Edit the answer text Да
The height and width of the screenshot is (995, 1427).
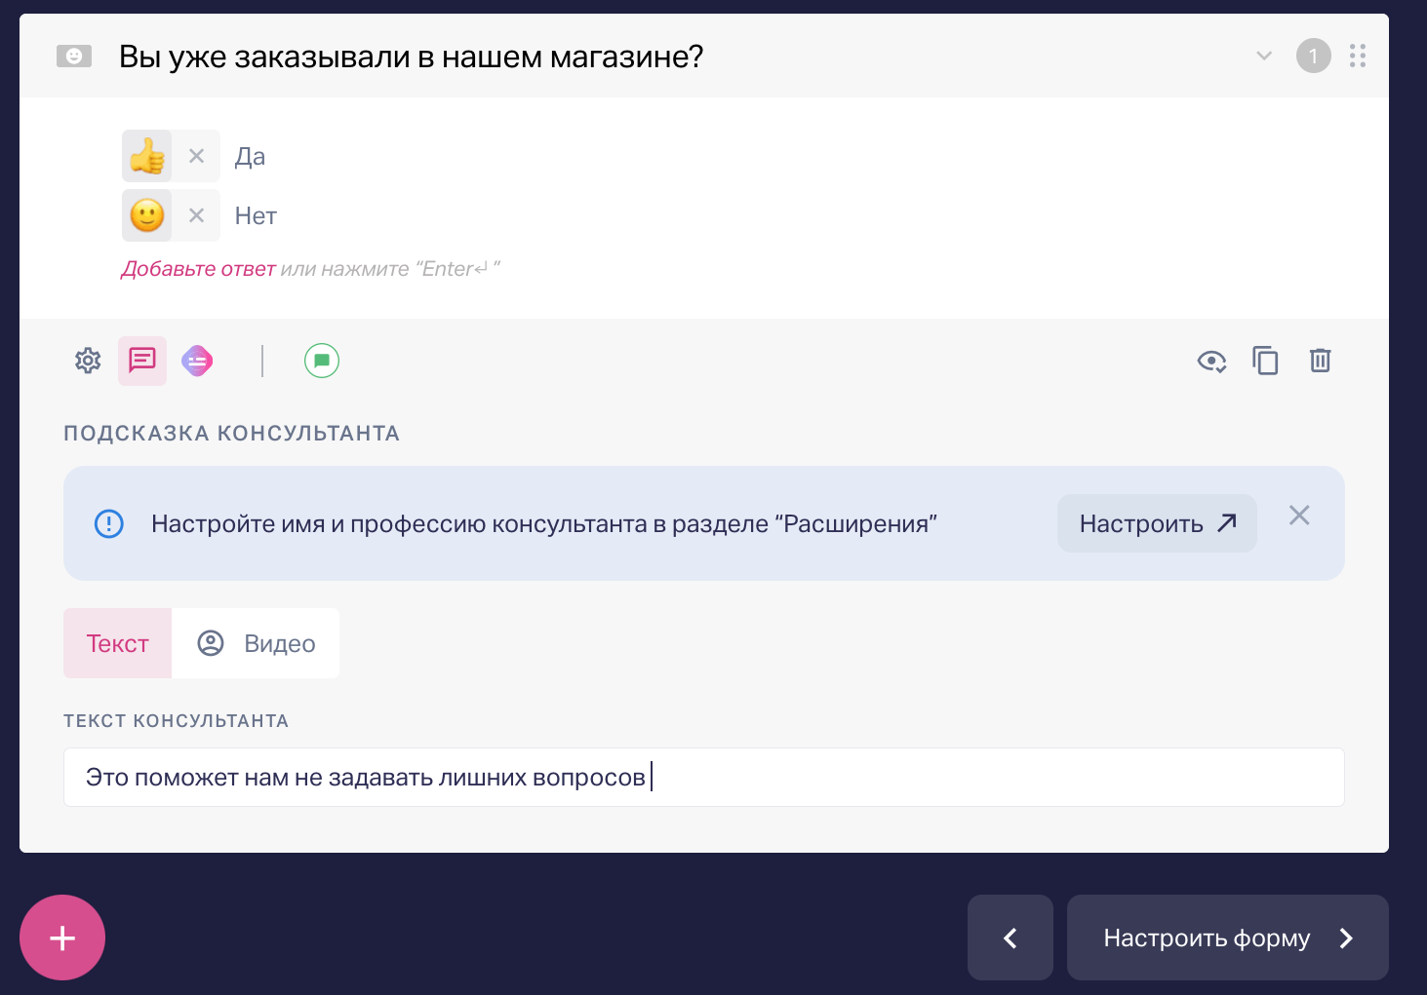[251, 156]
